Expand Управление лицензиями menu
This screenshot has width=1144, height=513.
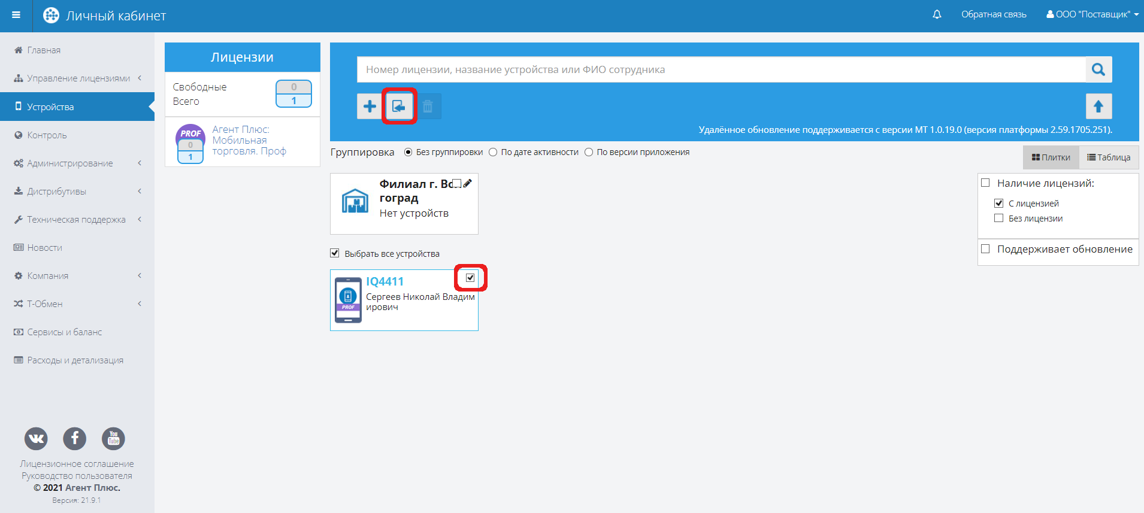[x=77, y=78]
